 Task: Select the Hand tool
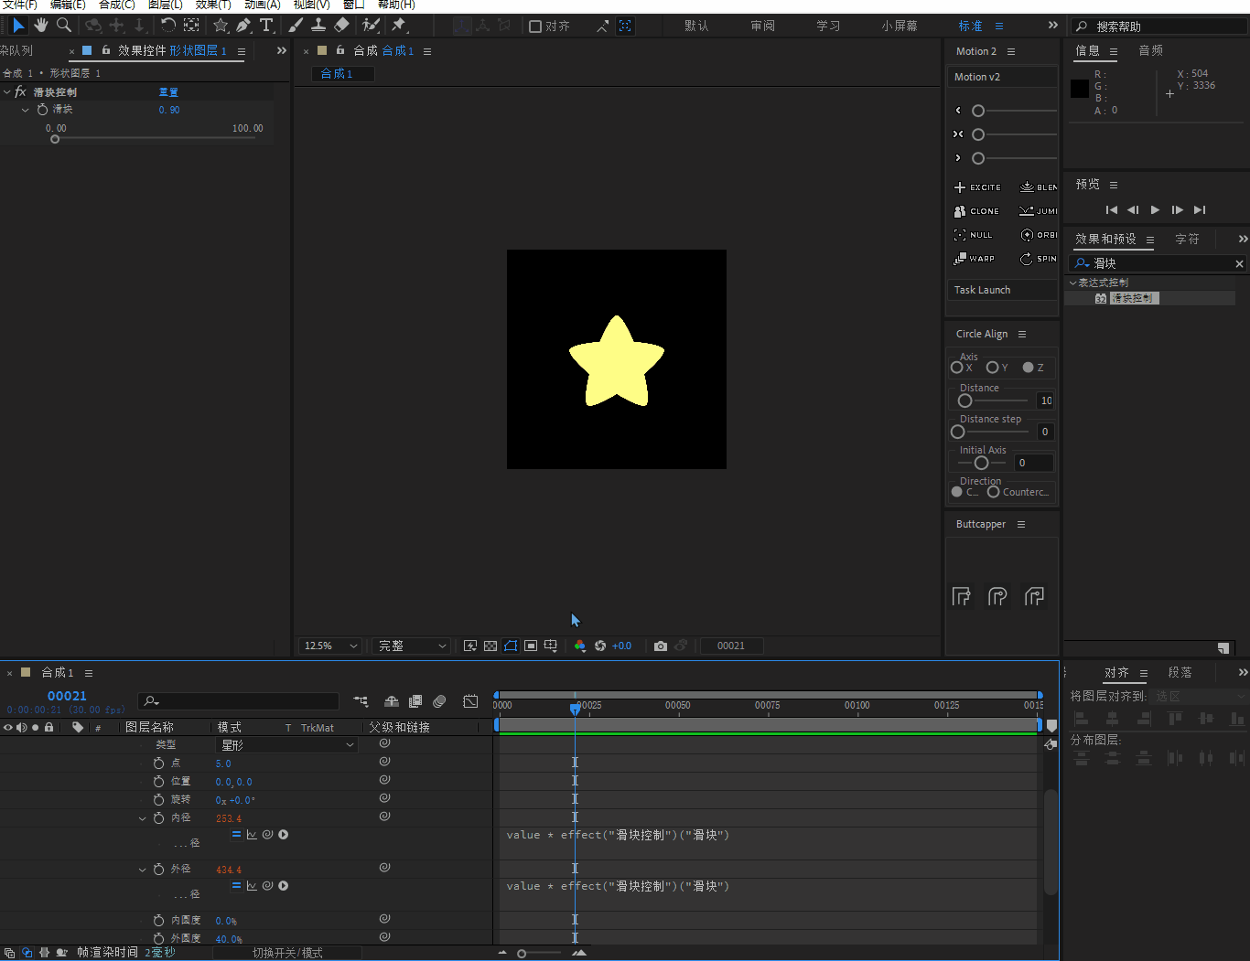tap(41, 26)
